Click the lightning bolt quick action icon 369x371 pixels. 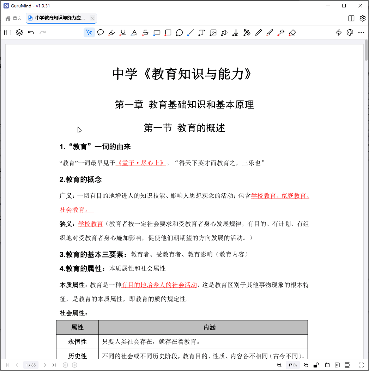(x=338, y=33)
